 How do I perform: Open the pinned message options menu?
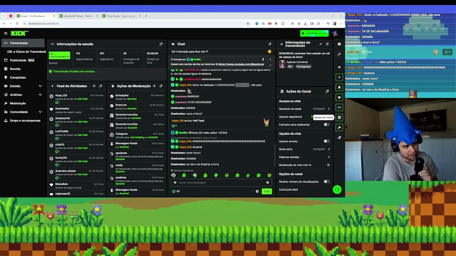coord(270,59)
